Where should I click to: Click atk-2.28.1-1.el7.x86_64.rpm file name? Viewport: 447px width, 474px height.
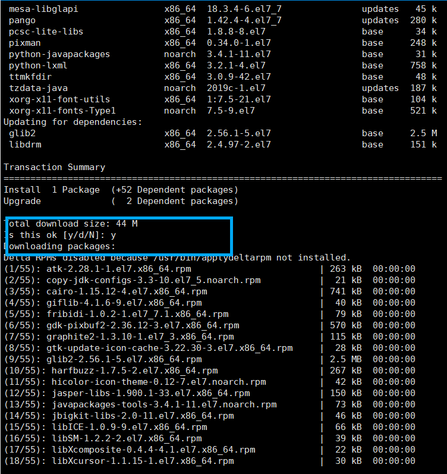pyautogui.click(x=119, y=269)
